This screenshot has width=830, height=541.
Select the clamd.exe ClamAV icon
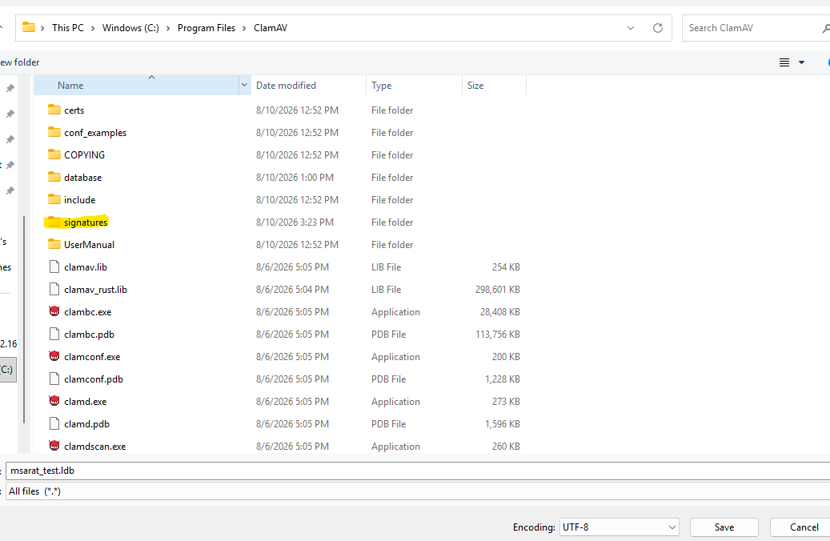(x=54, y=401)
